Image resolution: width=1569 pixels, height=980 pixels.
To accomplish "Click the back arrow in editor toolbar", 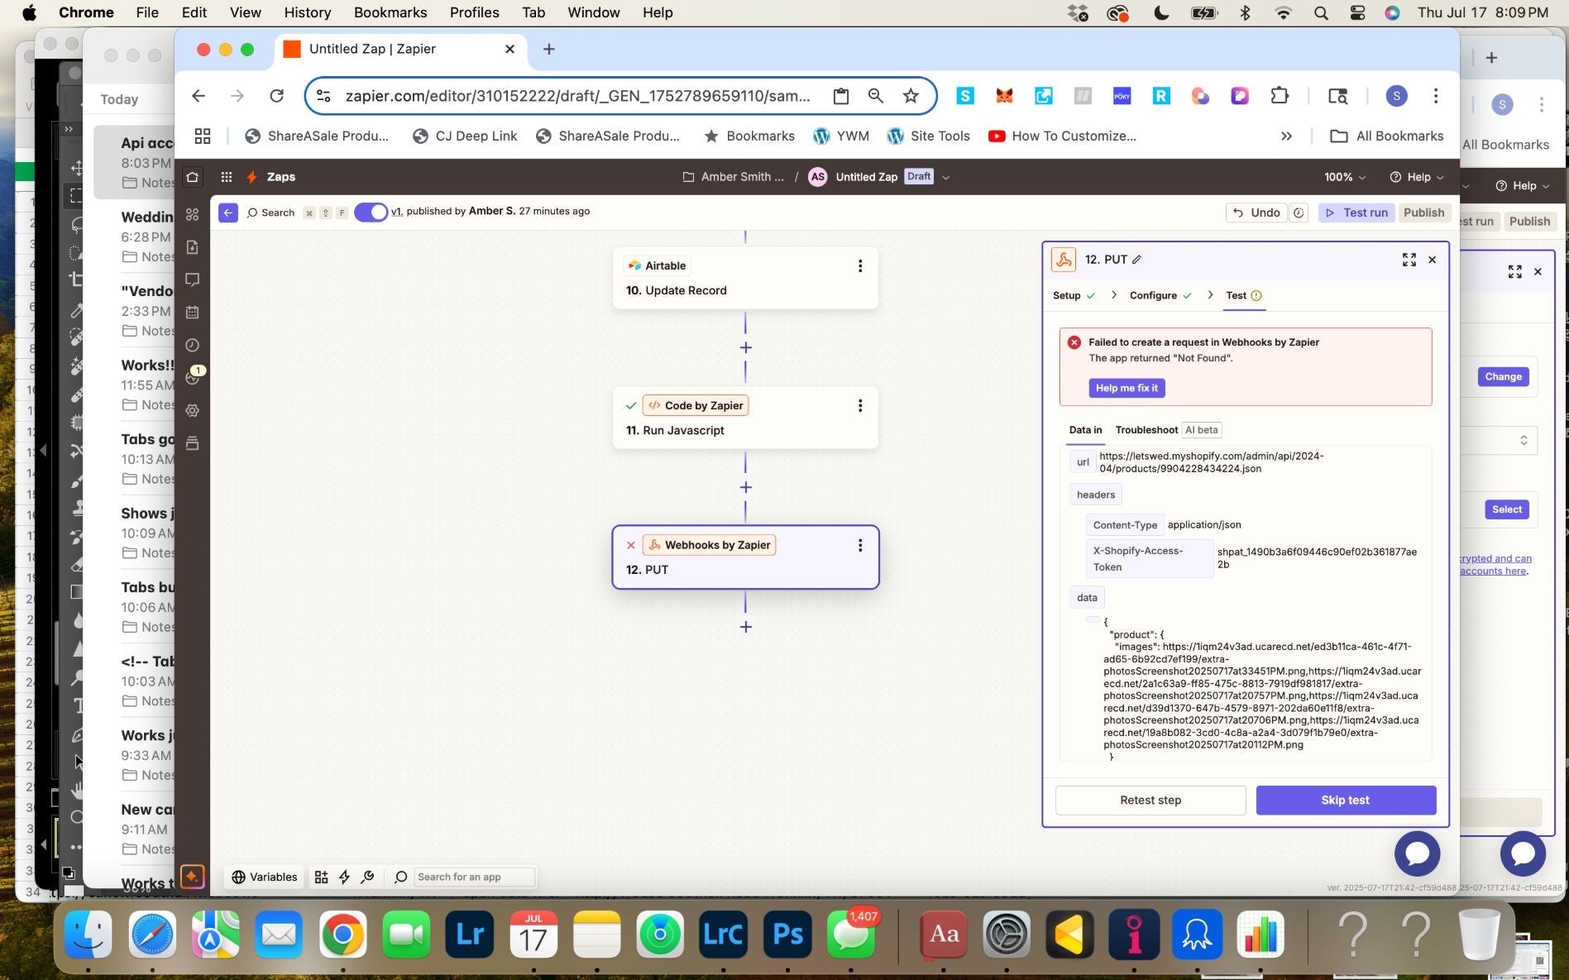I will (x=228, y=213).
